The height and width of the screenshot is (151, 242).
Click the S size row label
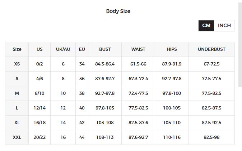[17, 79]
